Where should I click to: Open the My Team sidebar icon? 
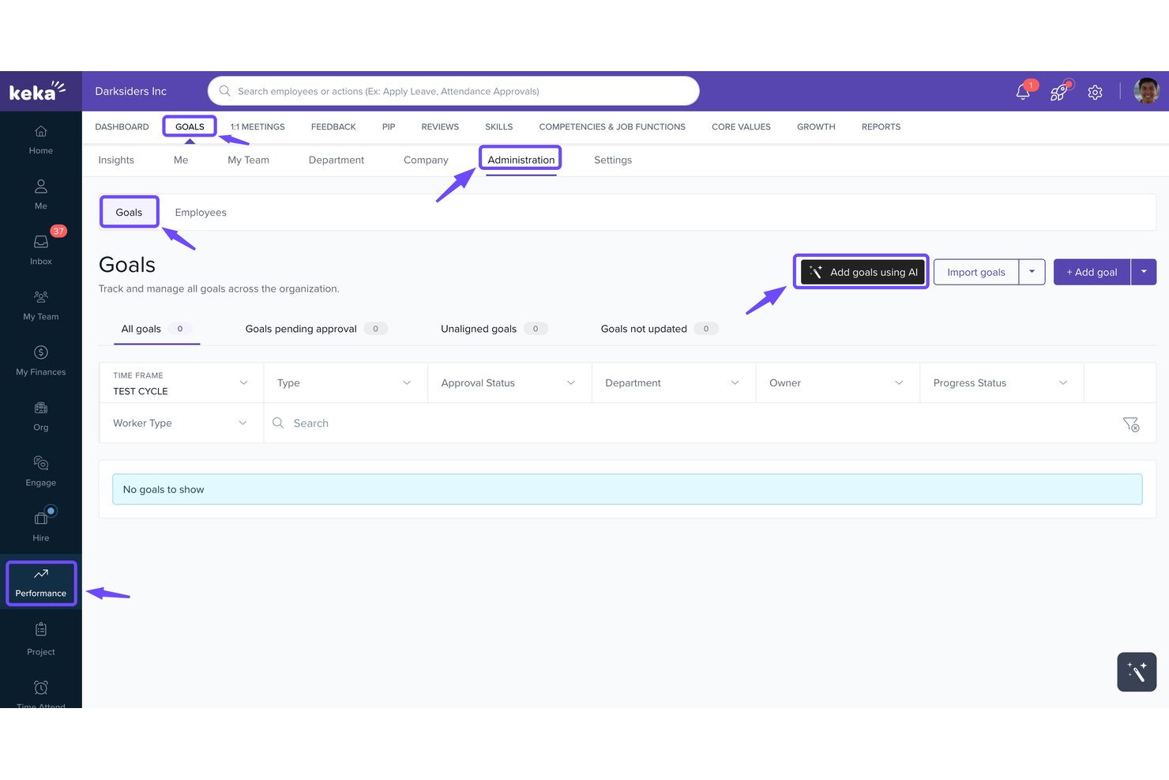41,305
